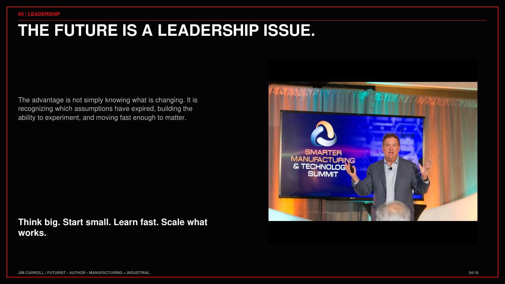Click the "04/18" page number
Screen dimensions: 505x284
pos(473,273)
